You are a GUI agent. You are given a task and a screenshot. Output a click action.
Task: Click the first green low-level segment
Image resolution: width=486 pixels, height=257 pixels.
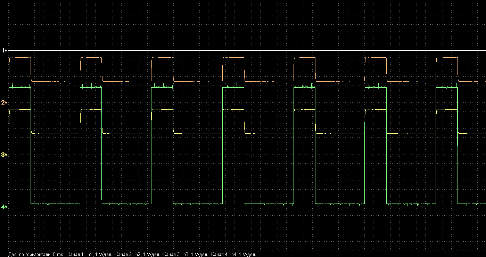point(56,204)
